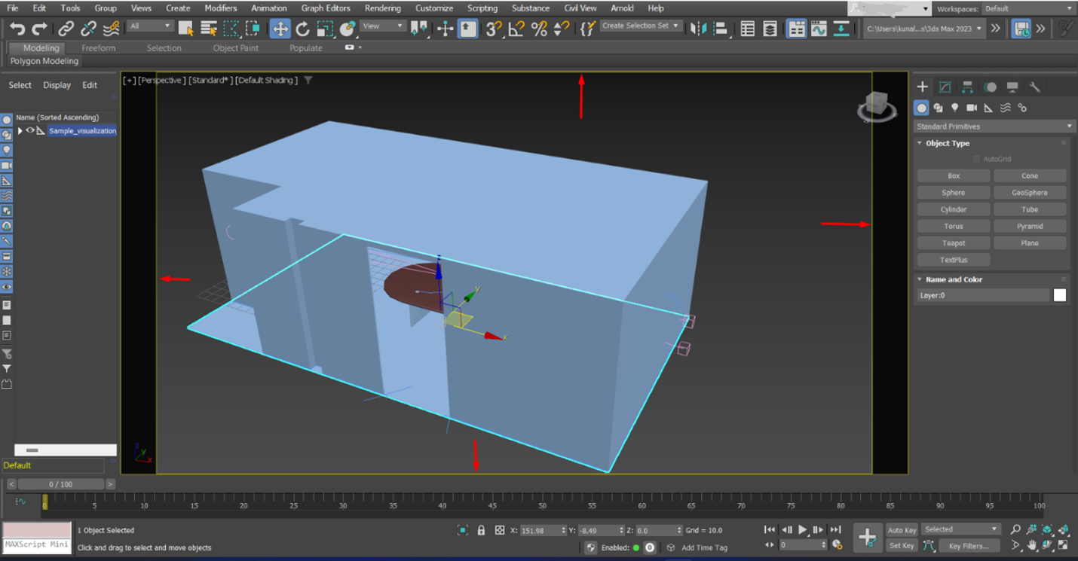
Task: Open the View reference coordinate dropdown
Action: tap(383, 26)
